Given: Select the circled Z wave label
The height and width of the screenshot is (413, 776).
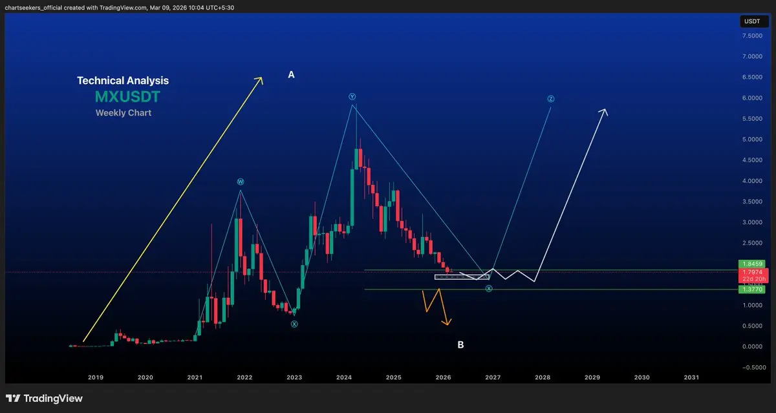Looking at the screenshot, I should tap(551, 100).
